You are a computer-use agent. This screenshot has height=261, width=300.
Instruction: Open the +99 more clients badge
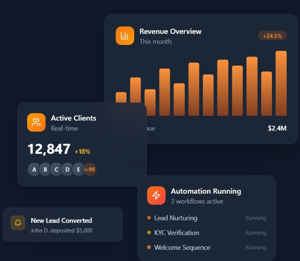tap(90, 170)
